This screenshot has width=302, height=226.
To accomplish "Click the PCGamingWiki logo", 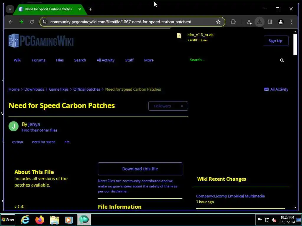I will [41, 41].
